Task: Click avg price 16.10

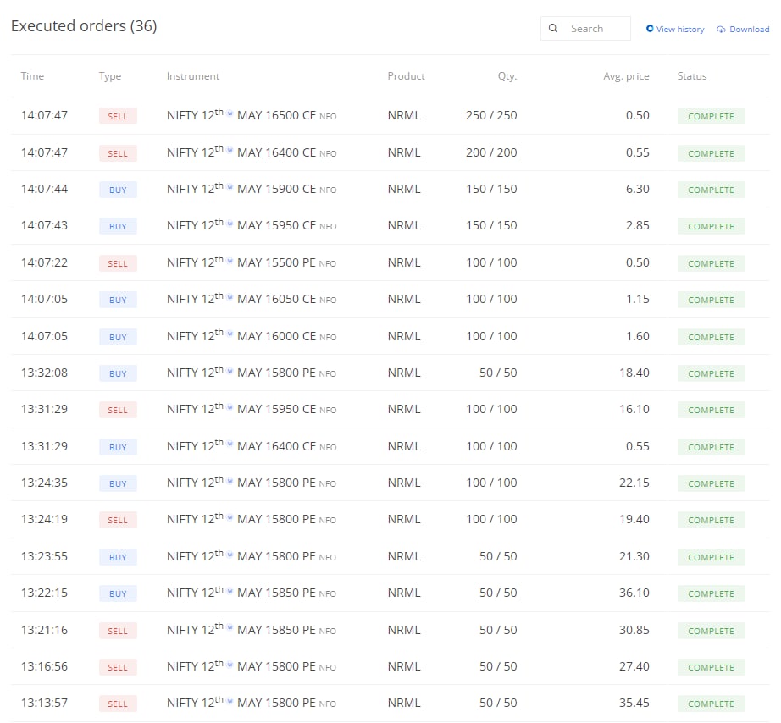Action: [x=634, y=409]
